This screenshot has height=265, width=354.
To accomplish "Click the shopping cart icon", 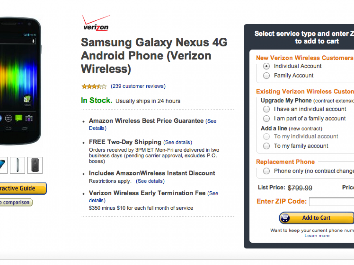I will (285, 218).
